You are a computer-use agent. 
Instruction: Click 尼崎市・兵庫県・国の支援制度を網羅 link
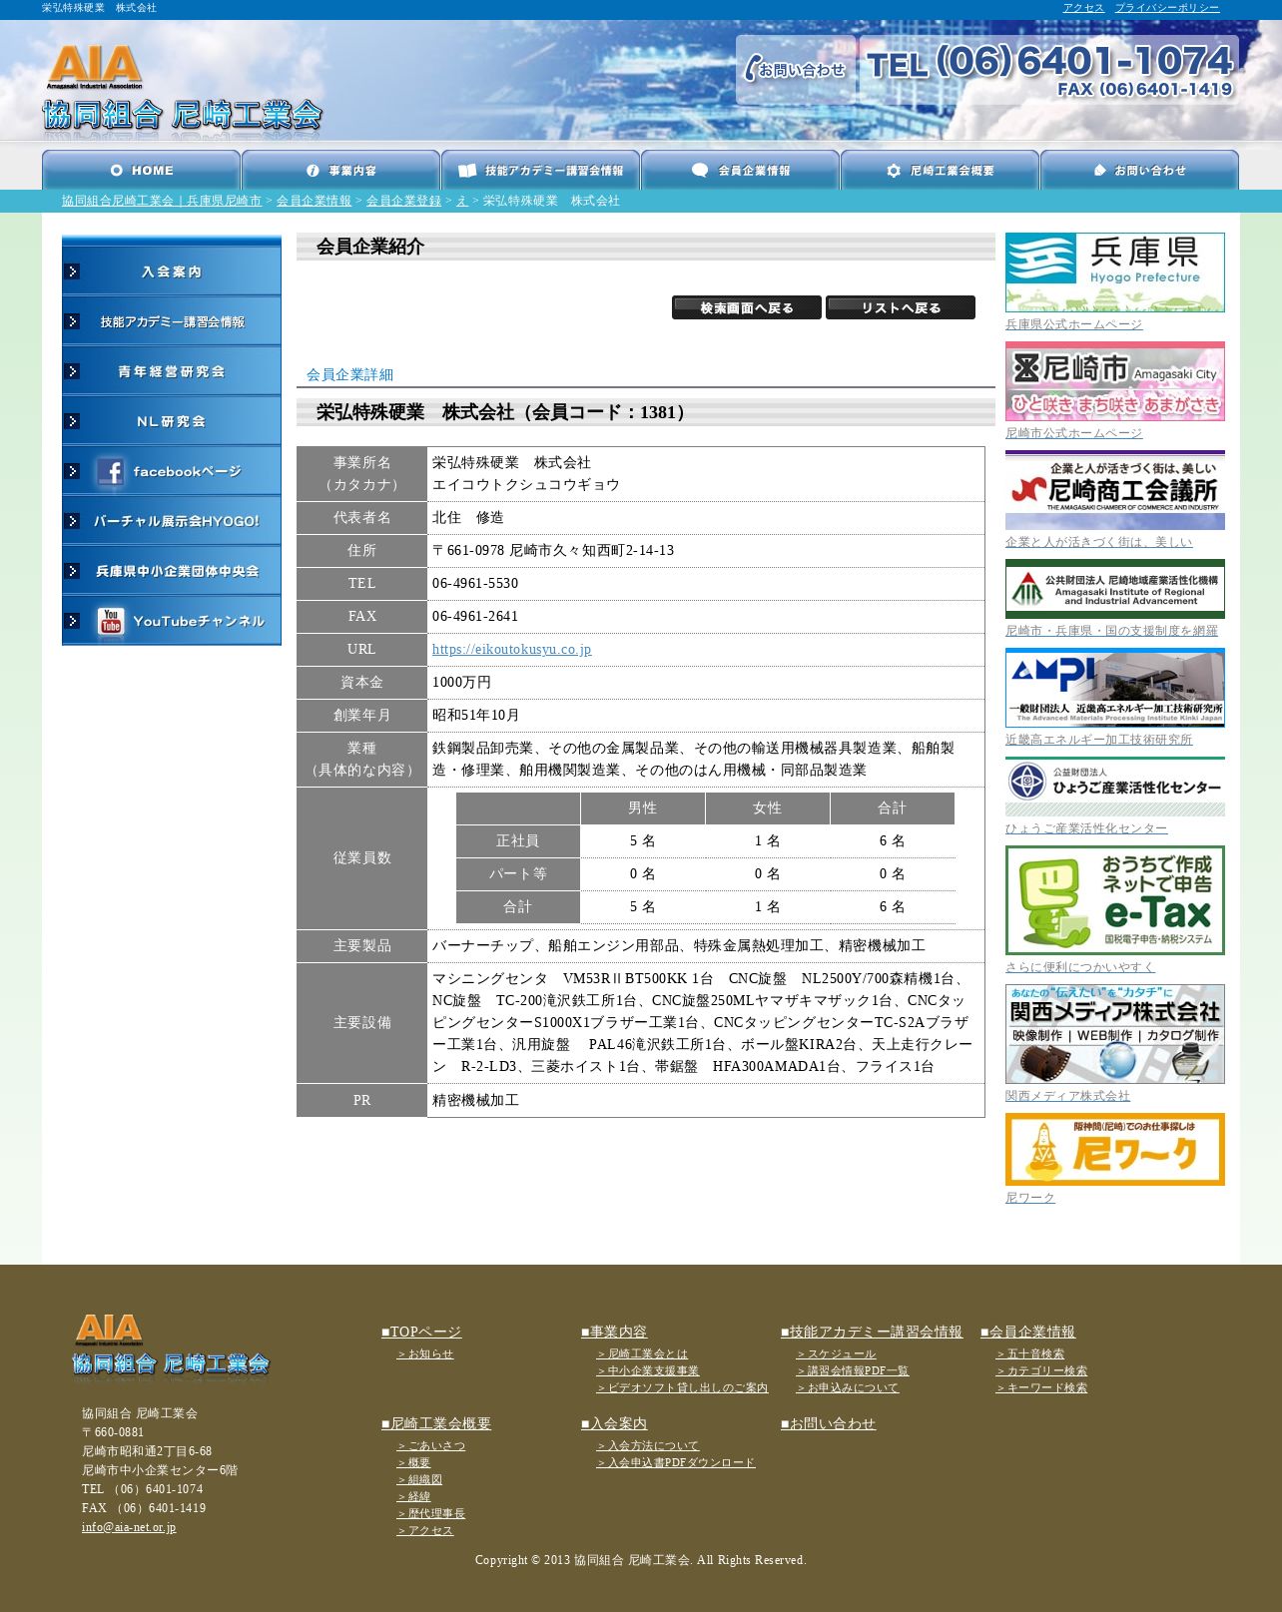click(x=1111, y=631)
